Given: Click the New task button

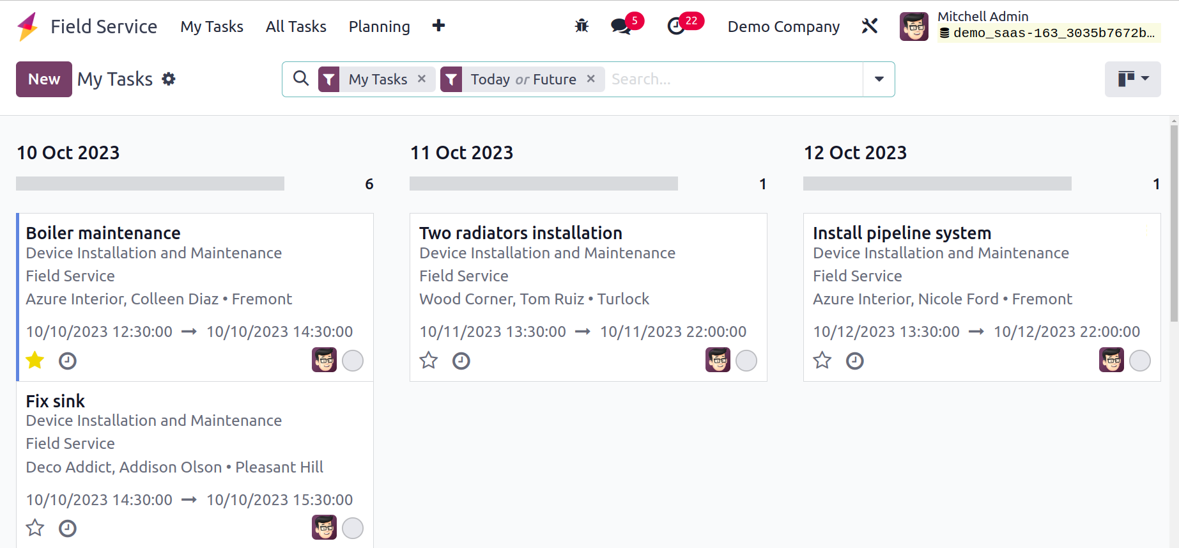Looking at the screenshot, I should 44,79.
